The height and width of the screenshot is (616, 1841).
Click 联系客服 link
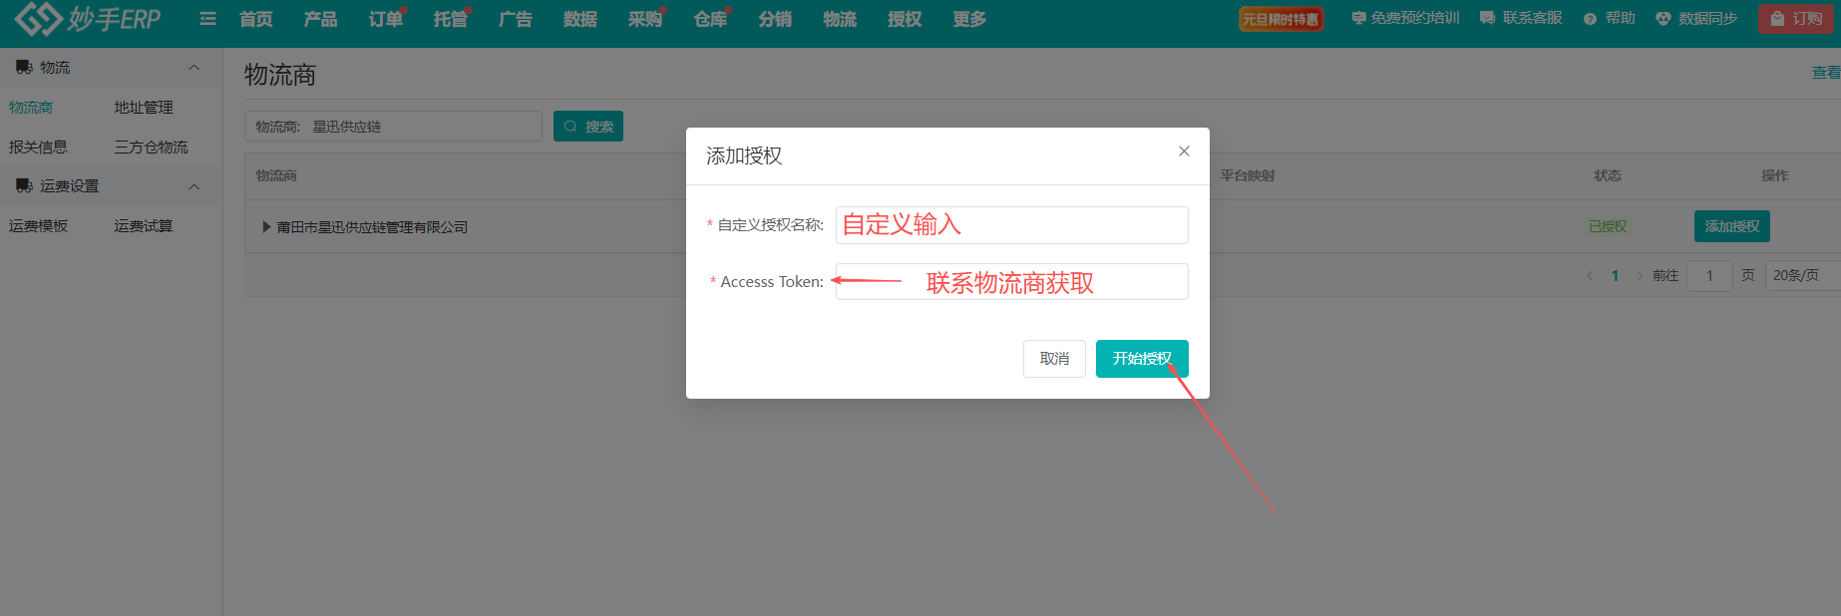(1521, 18)
